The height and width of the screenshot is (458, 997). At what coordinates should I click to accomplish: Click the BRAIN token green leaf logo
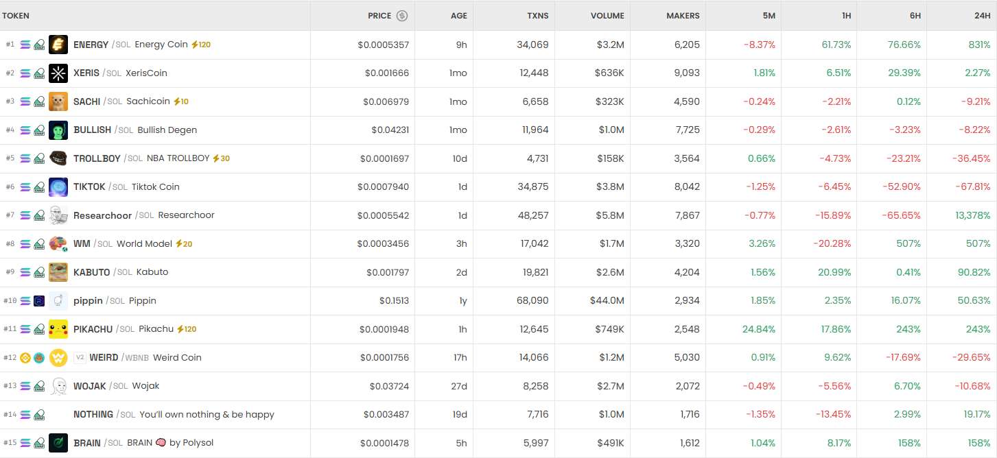[58, 443]
